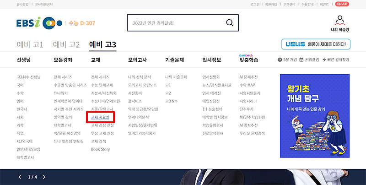Viewport: 366px width, 185px height.
Task: Open 5분 개념 clock shortcut
Action: pos(287,60)
